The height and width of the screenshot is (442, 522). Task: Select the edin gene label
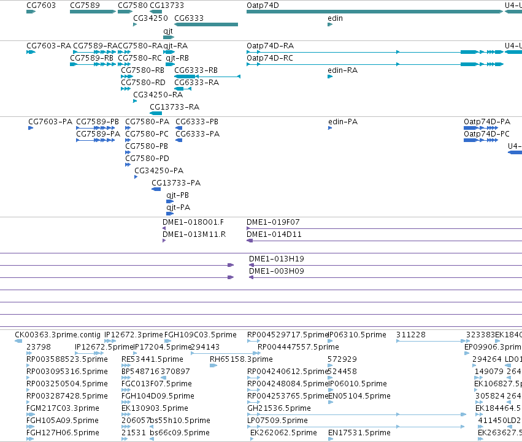coord(335,18)
